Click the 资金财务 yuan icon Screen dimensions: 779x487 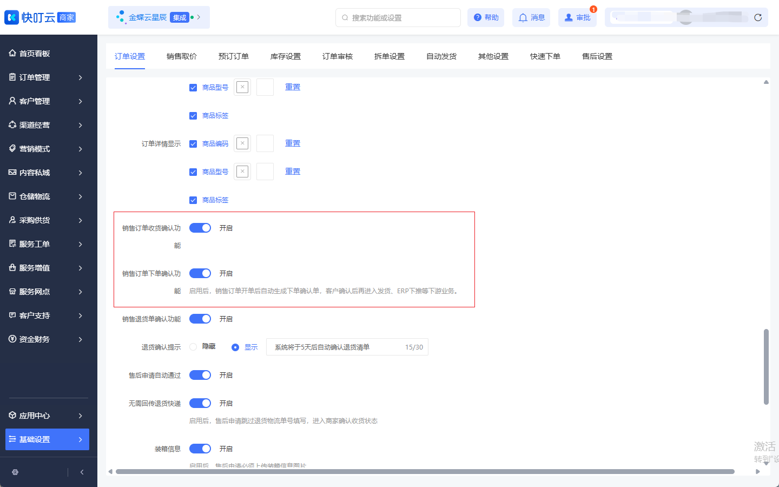pos(12,339)
